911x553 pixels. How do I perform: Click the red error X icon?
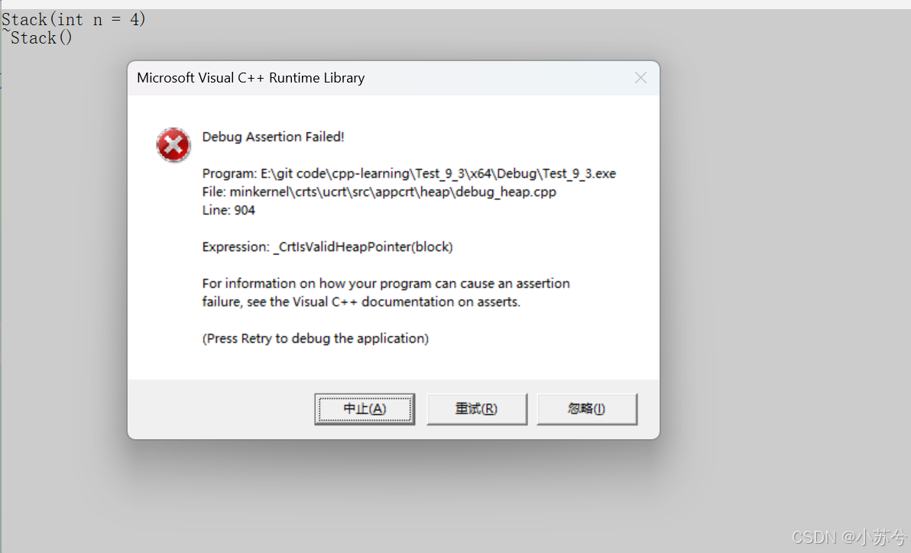[173, 144]
